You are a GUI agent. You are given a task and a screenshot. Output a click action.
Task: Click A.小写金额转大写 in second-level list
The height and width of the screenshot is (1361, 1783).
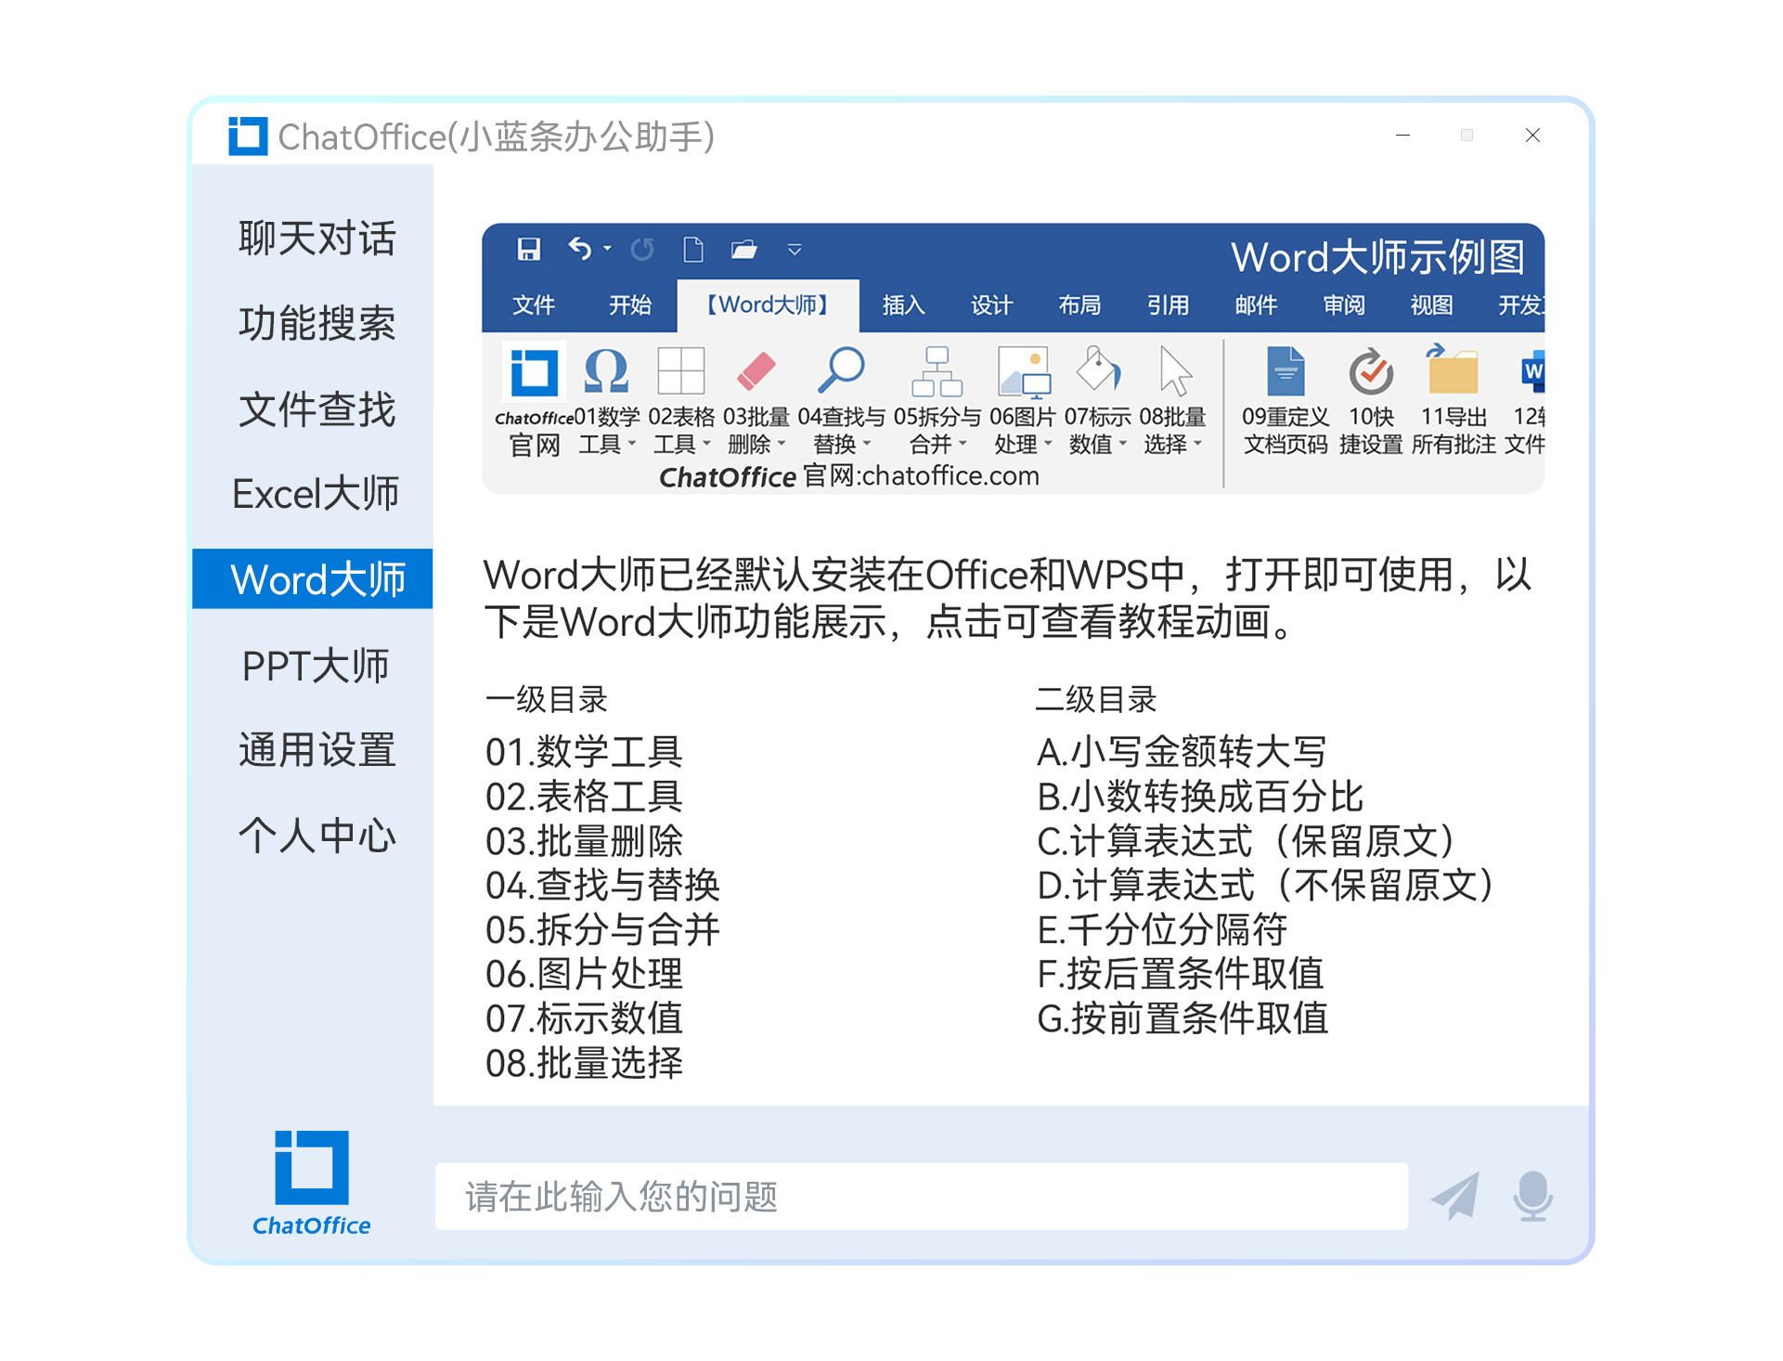1182,751
